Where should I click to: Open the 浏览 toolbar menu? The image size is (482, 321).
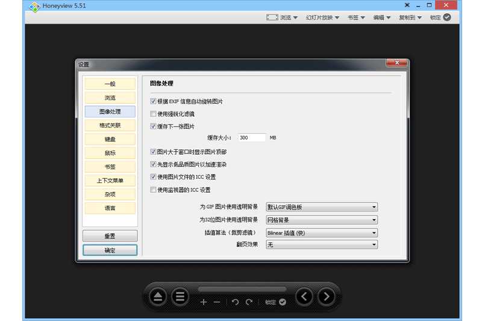(289, 17)
